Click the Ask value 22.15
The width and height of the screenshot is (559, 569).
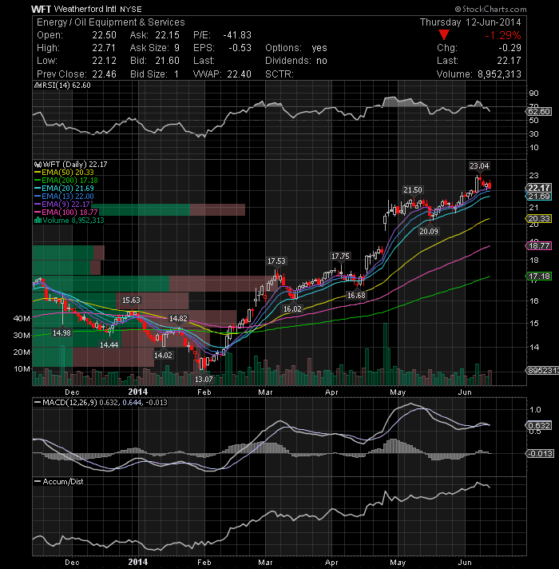click(168, 35)
